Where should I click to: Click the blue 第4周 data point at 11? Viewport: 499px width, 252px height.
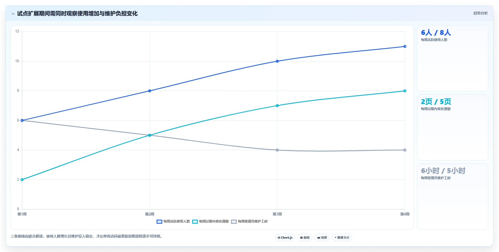[x=405, y=46]
